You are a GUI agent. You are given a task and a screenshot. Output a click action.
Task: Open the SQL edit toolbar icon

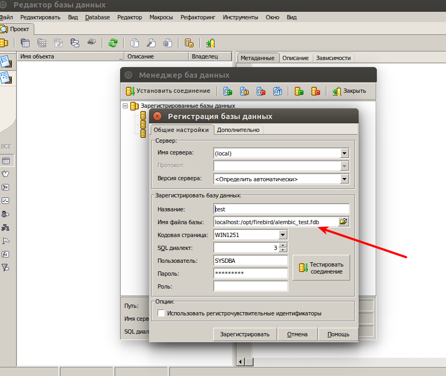tap(58, 43)
